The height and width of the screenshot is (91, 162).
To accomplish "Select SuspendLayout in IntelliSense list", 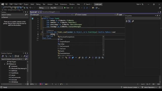I will click(x=65, y=41).
